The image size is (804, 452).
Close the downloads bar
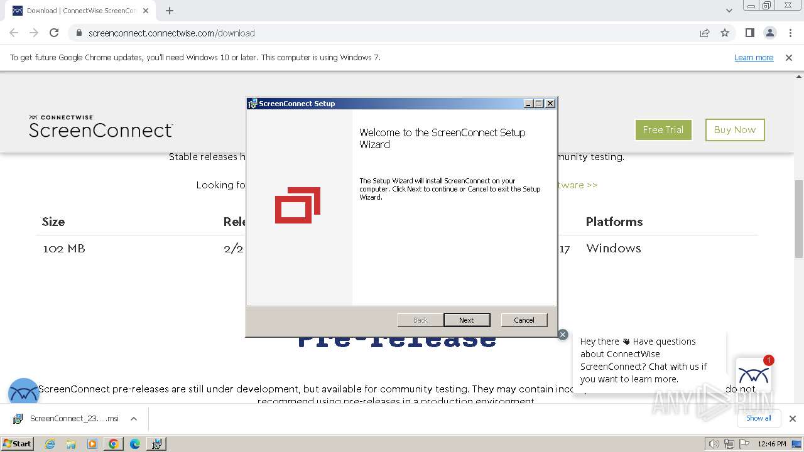[792, 418]
